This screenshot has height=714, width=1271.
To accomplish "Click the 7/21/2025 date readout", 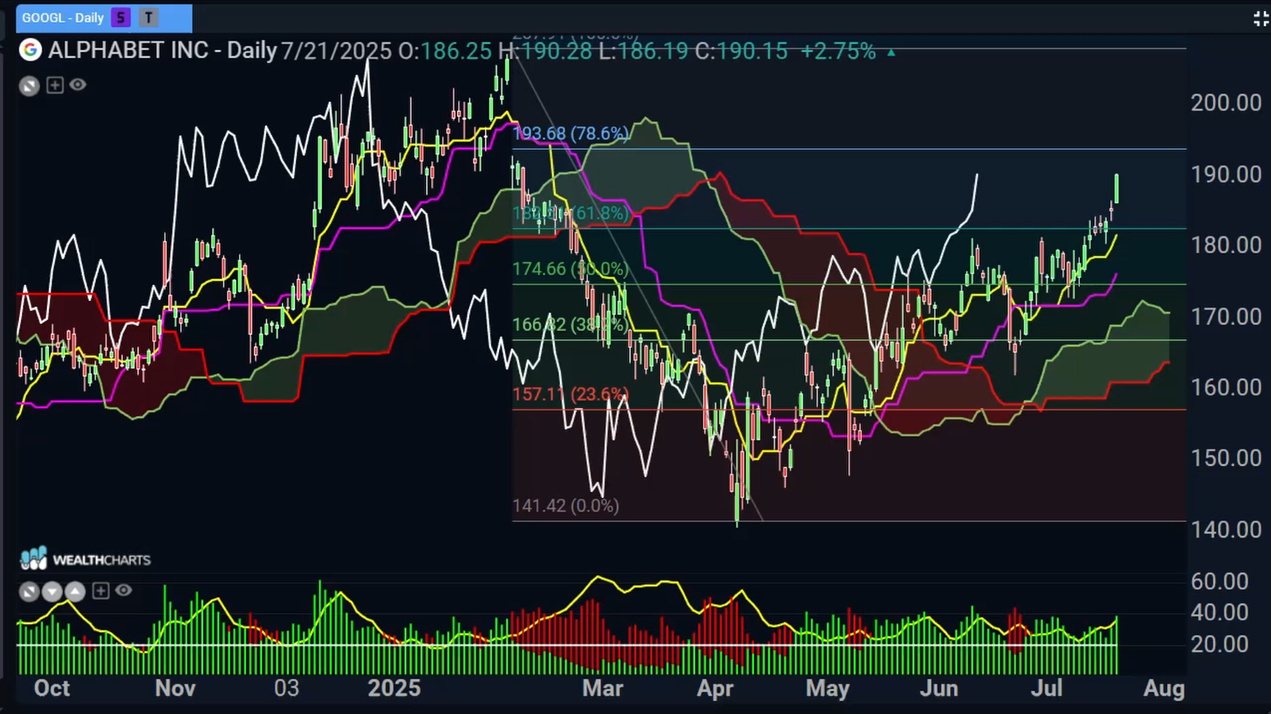I will pos(336,51).
